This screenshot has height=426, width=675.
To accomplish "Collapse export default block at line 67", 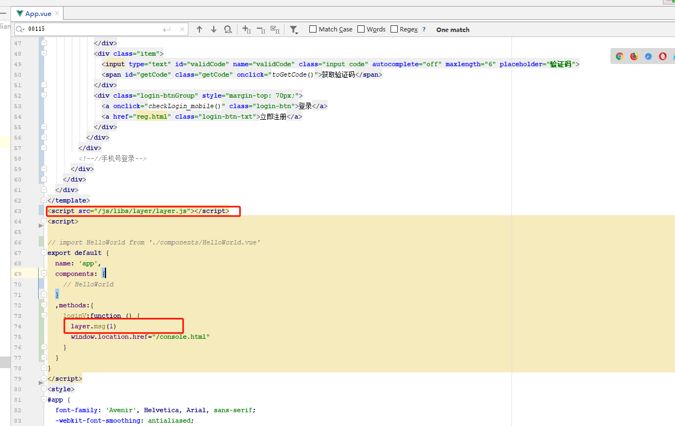I will coord(43,253).
